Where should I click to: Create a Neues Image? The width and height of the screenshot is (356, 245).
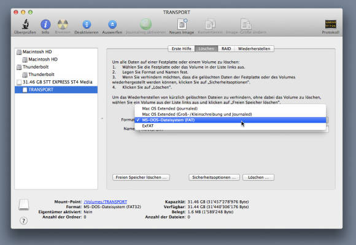coord(182,24)
